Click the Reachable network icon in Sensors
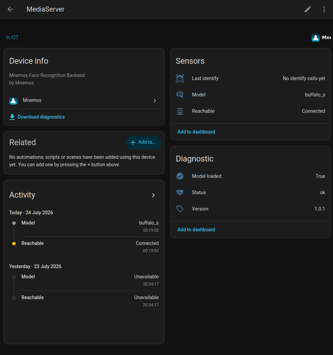 pos(180,111)
